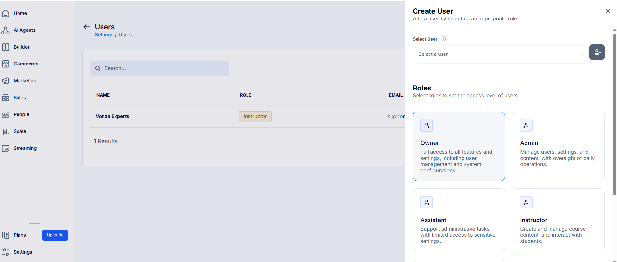Click the Settings sliders icon
Viewport: 617px width, 262px height.
6,252
